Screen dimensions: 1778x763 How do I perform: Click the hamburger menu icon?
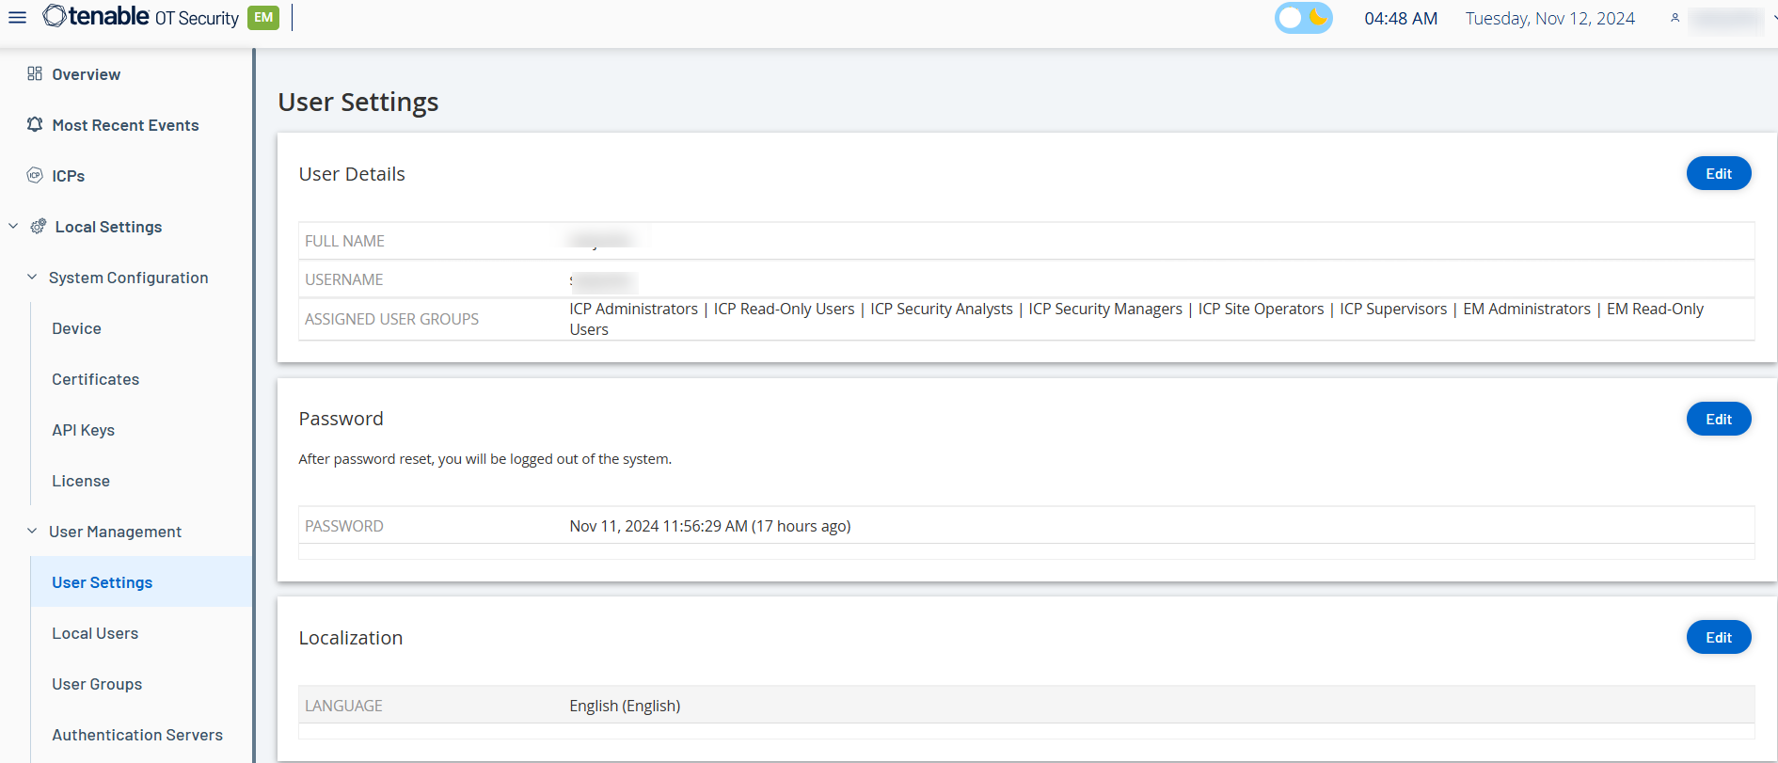(17, 18)
